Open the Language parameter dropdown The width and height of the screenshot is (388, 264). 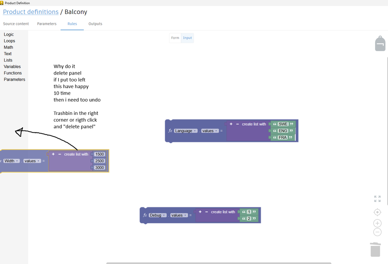tap(185, 131)
